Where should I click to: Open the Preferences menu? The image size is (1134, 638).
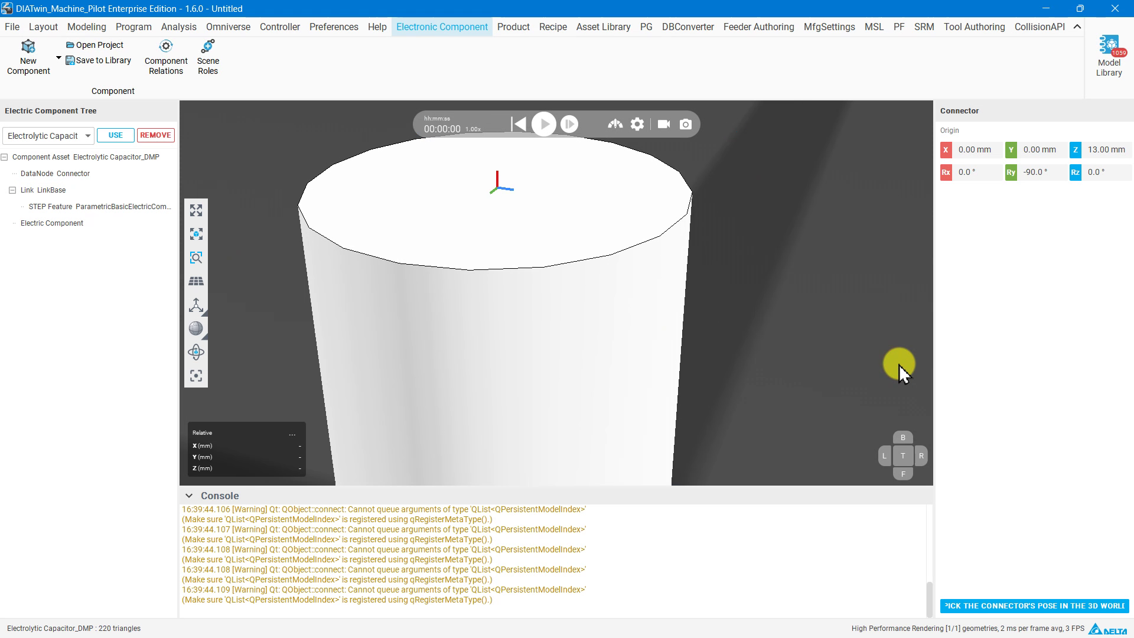(334, 27)
